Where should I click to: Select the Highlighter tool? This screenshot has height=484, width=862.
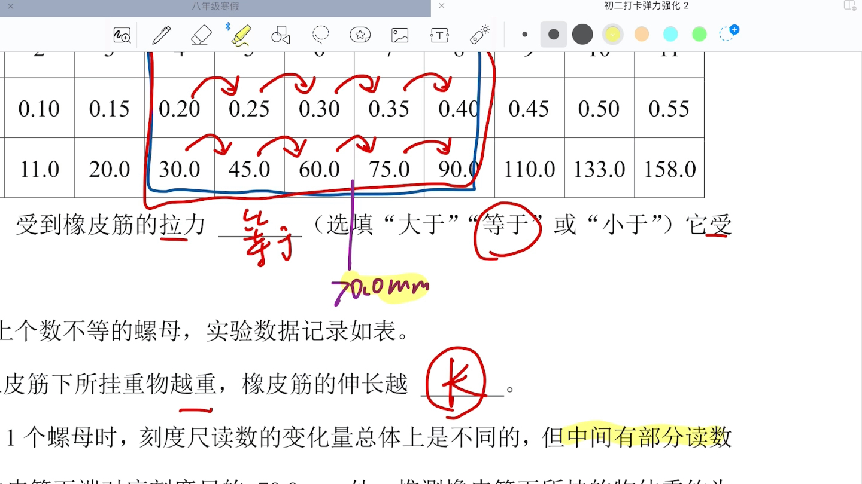point(241,35)
